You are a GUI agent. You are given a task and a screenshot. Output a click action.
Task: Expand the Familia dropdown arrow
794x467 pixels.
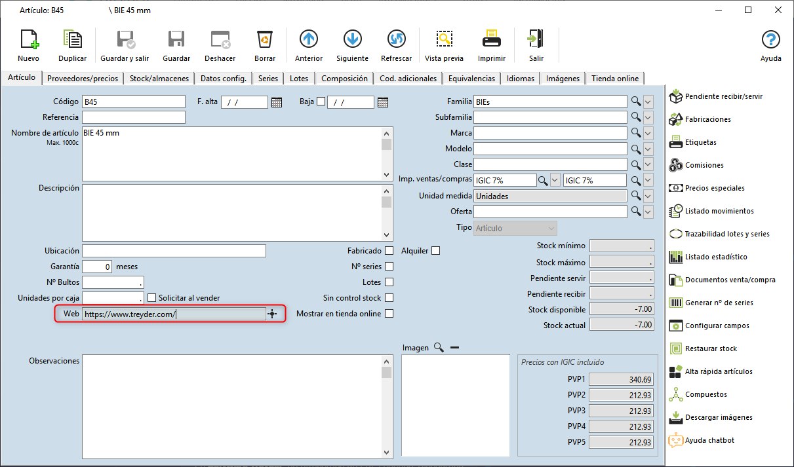[648, 102]
